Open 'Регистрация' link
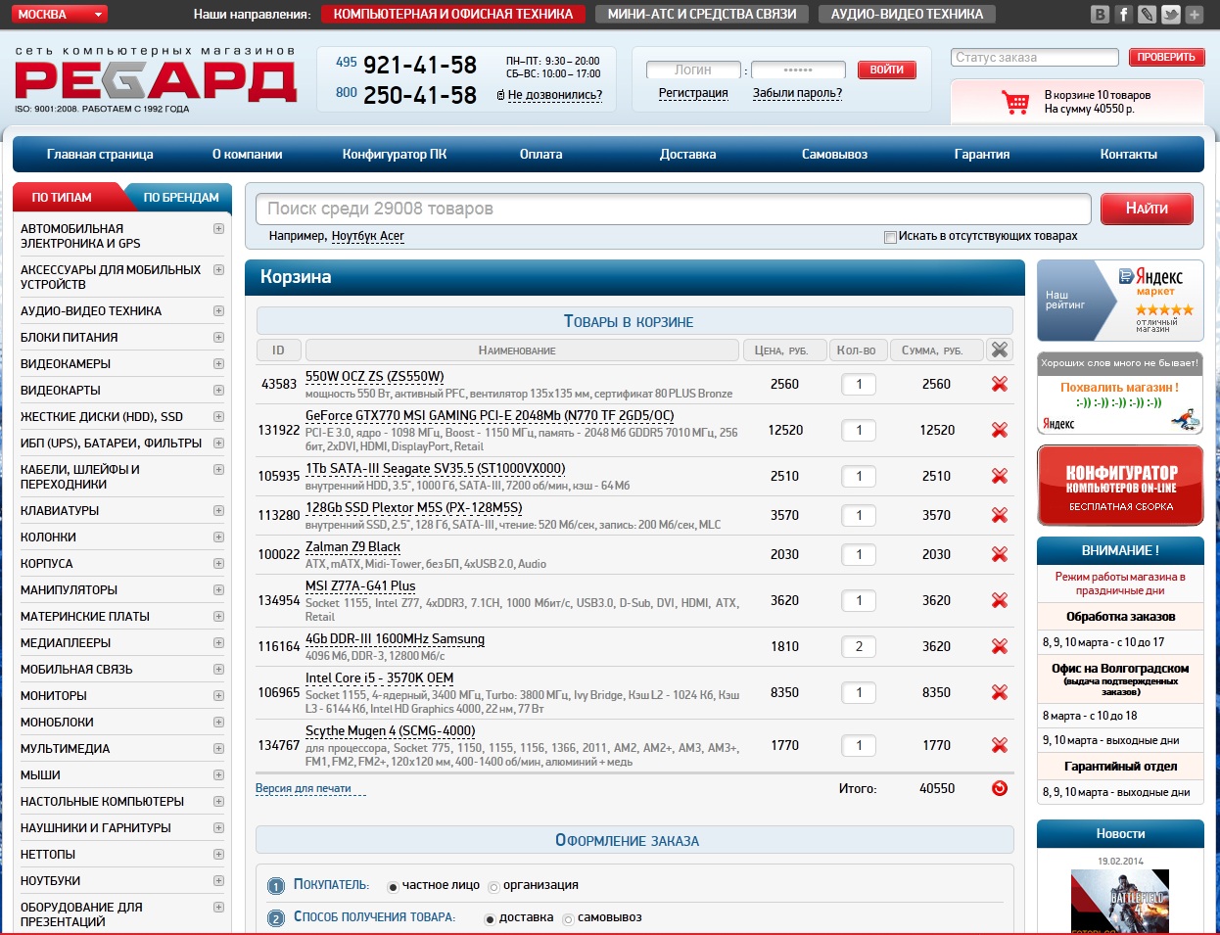Screen dimensions: 1220x935 693,93
